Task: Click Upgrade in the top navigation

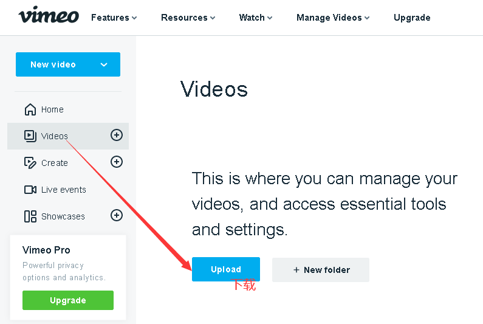Action: click(x=412, y=18)
